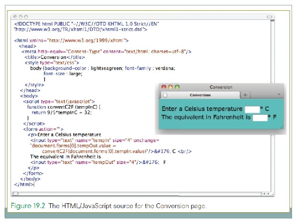Zoom the Conversion browser window (green button)
The width and height of the screenshot is (297, 223).
click(177, 87)
